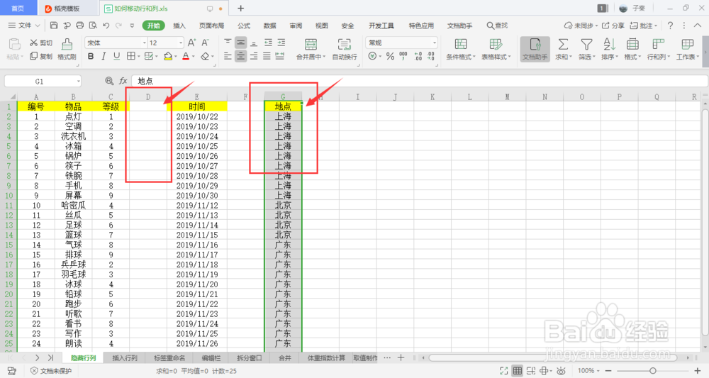Click the AutoSum (求和) icon

pyautogui.click(x=563, y=44)
